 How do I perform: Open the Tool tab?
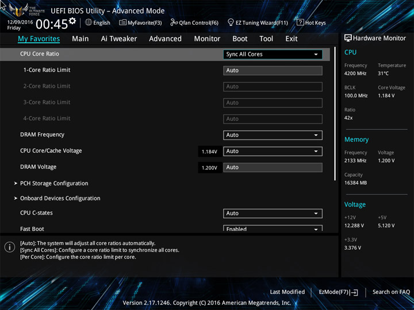(x=266, y=39)
